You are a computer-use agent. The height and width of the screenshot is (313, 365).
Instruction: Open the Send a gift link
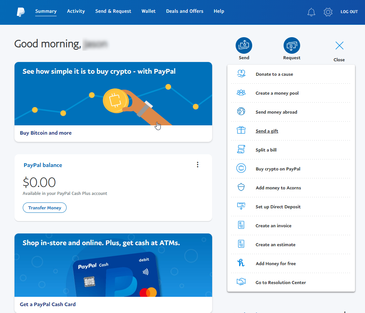(267, 131)
